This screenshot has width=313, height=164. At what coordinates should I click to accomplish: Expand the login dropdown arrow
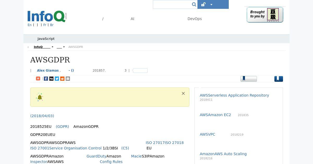coord(211,4)
